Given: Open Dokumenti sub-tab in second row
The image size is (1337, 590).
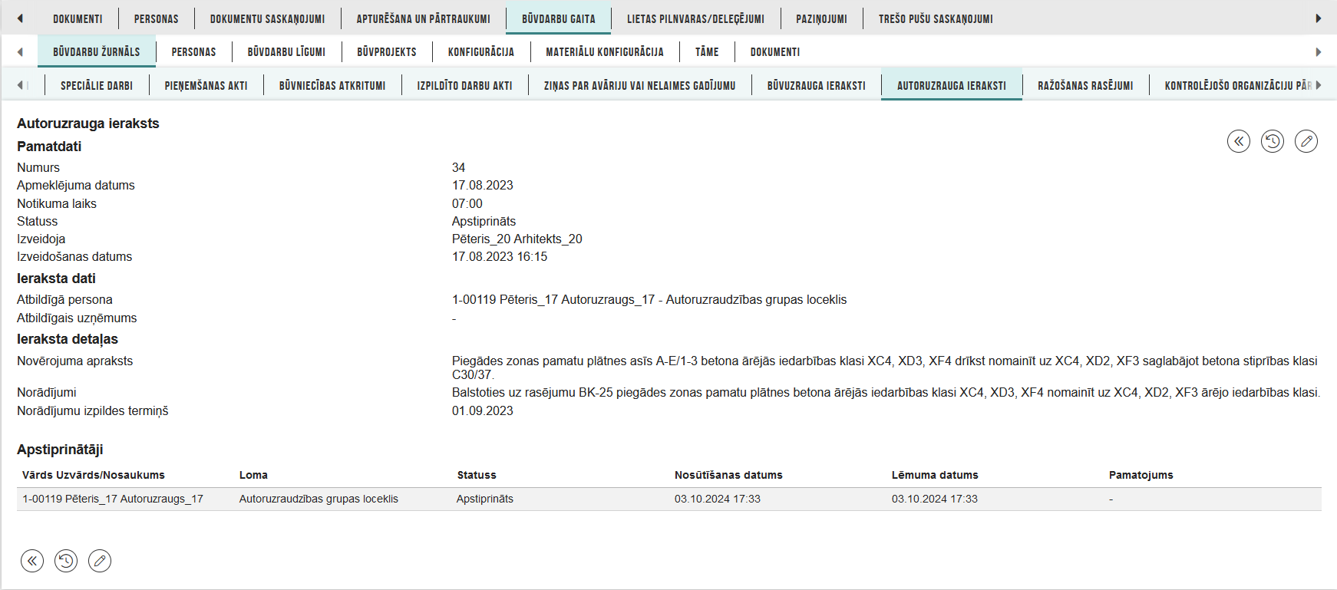Looking at the screenshot, I should (775, 52).
